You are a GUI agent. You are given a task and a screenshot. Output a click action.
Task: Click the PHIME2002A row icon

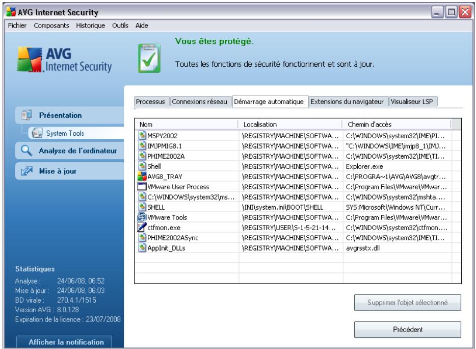point(142,156)
